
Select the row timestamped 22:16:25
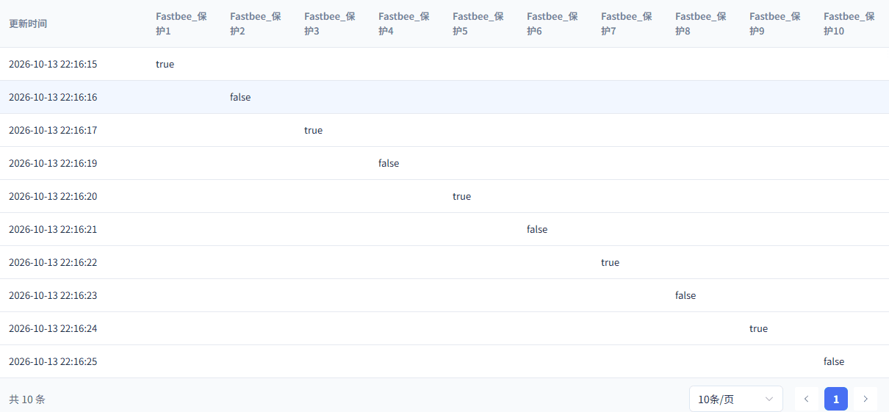click(444, 361)
